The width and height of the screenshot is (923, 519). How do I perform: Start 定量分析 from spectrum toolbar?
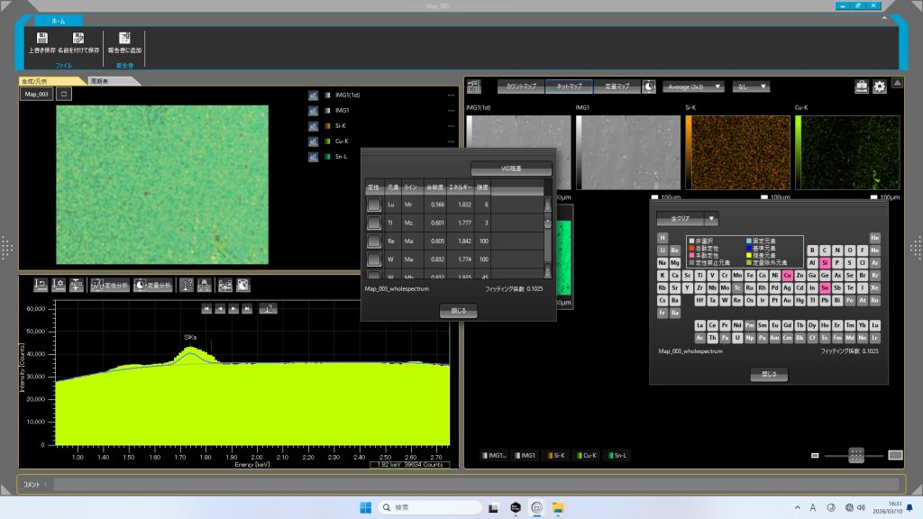[153, 285]
